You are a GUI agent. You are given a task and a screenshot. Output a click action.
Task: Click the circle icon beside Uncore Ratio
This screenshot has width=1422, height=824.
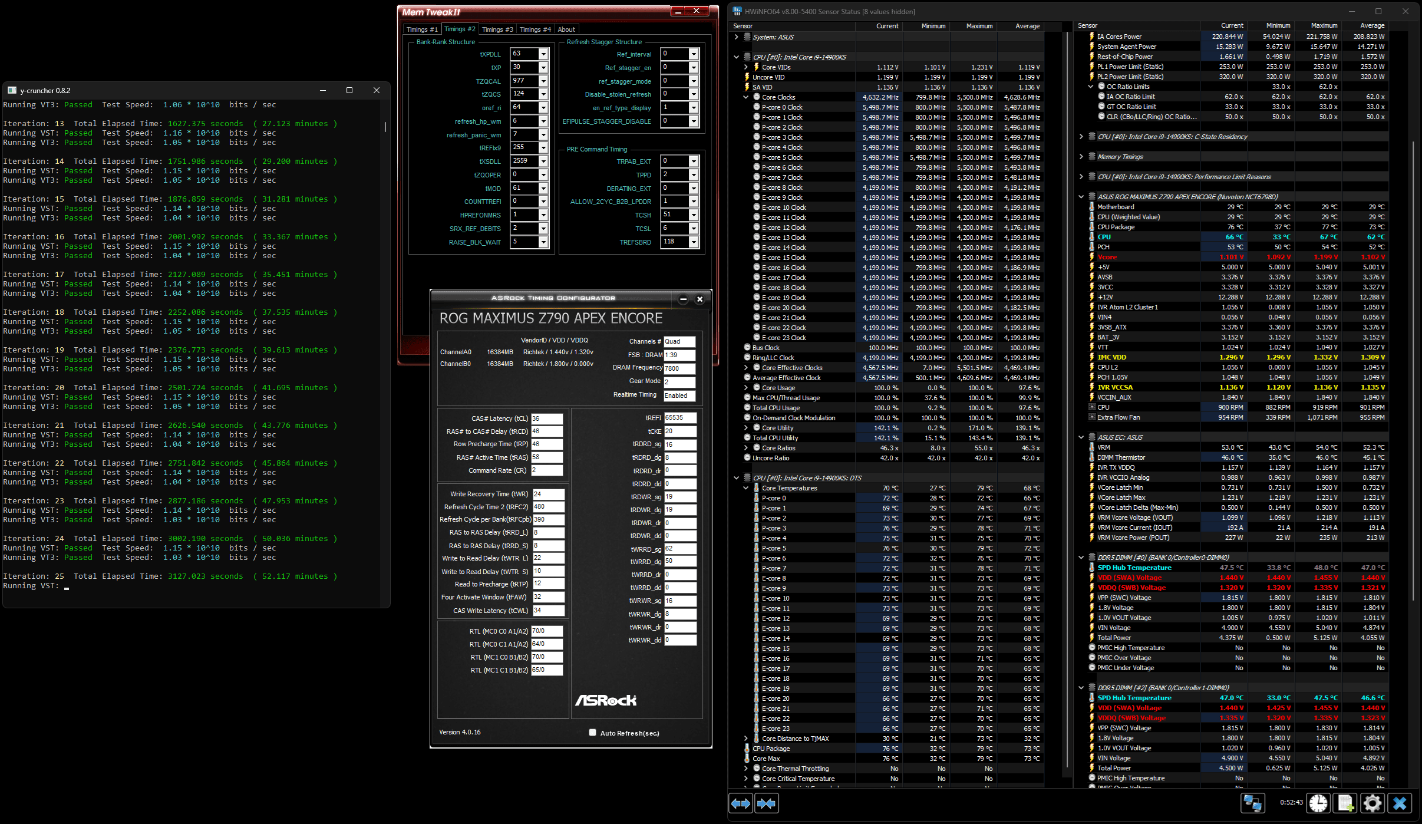747,458
